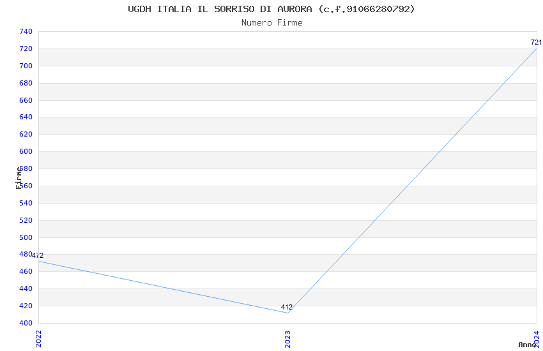Click the x-axis year label 2022
This screenshot has width=543, height=351.
point(38,339)
